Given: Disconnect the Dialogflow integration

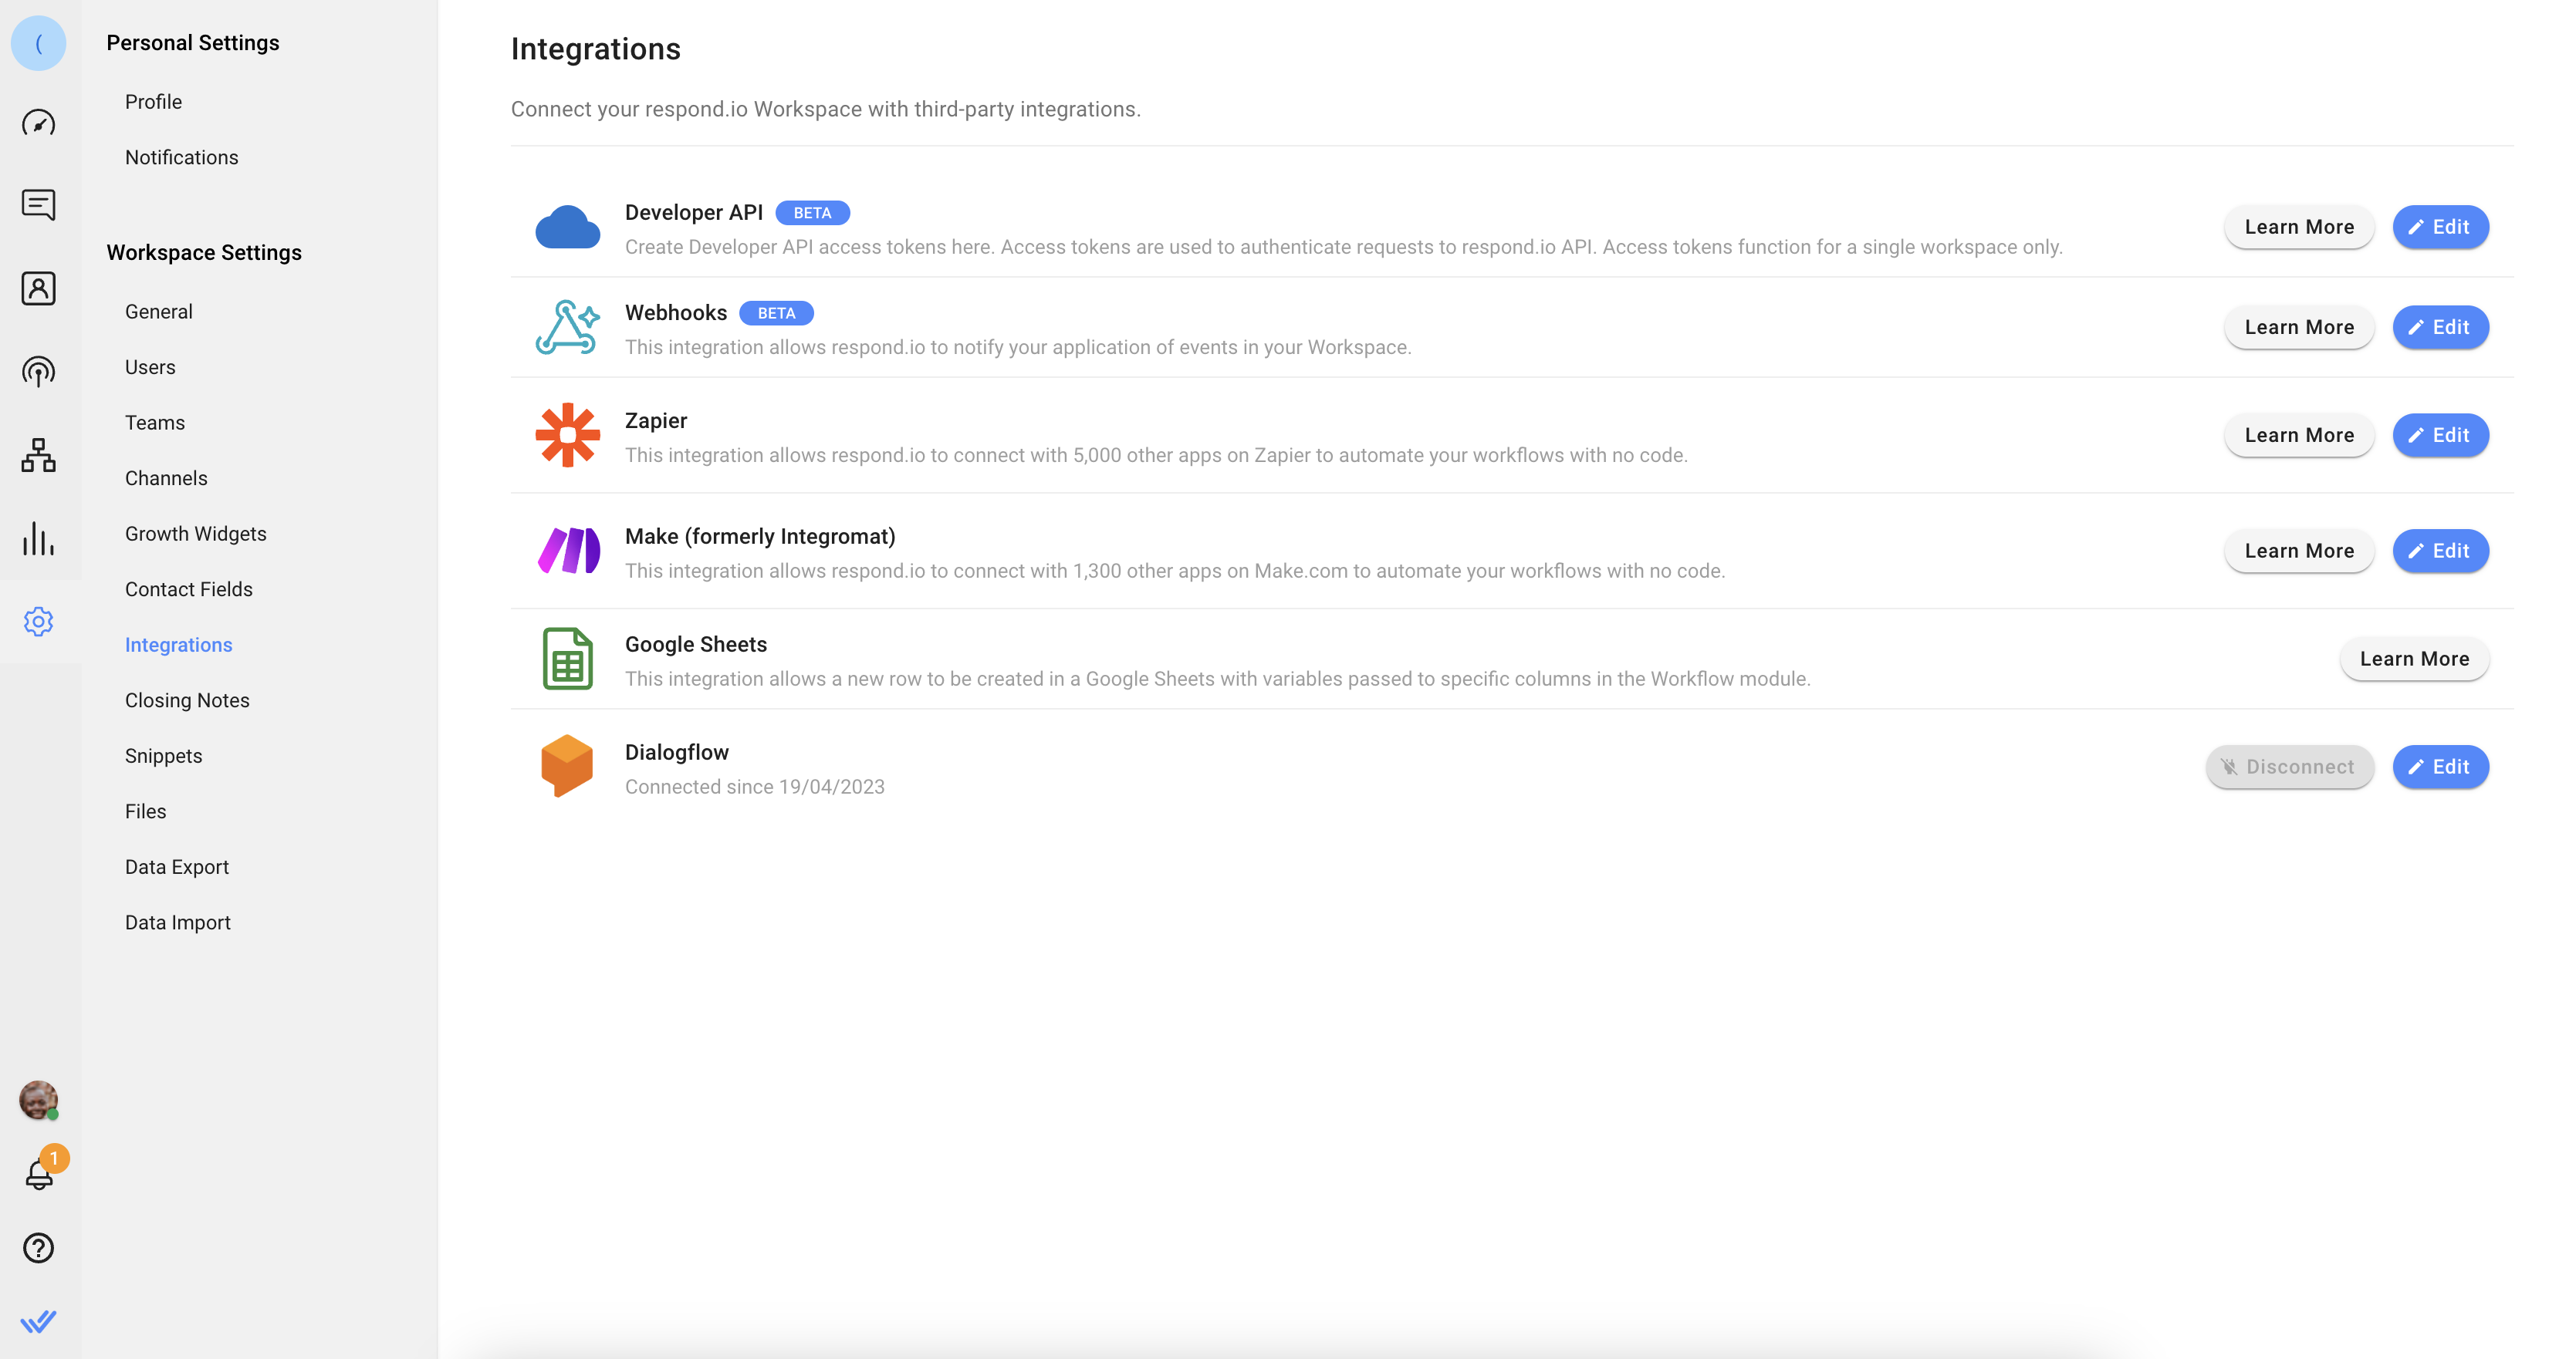Looking at the screenshot, I should coord(2289,767).
